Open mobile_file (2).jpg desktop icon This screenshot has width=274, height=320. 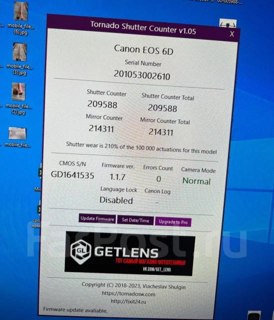click(x=19, y=99)
